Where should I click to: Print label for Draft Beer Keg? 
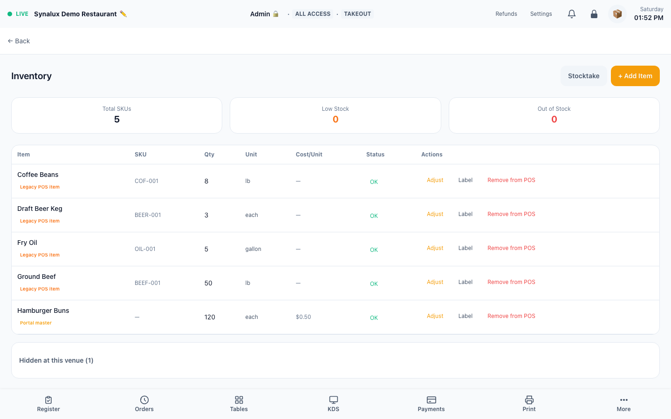[466, 214]
